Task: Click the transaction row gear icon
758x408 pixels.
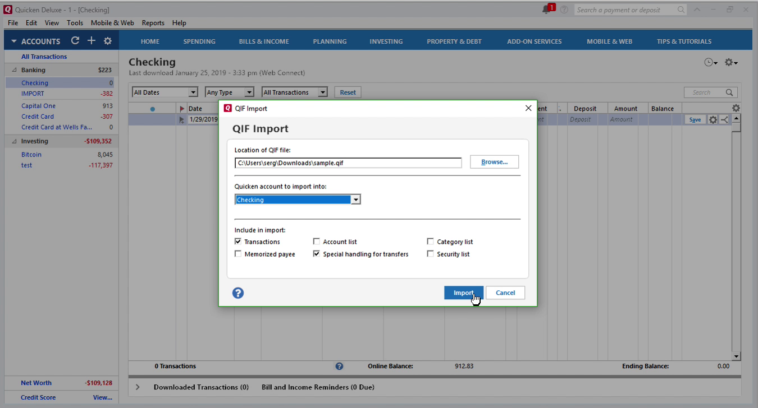Action: click(x=713, y=119)
